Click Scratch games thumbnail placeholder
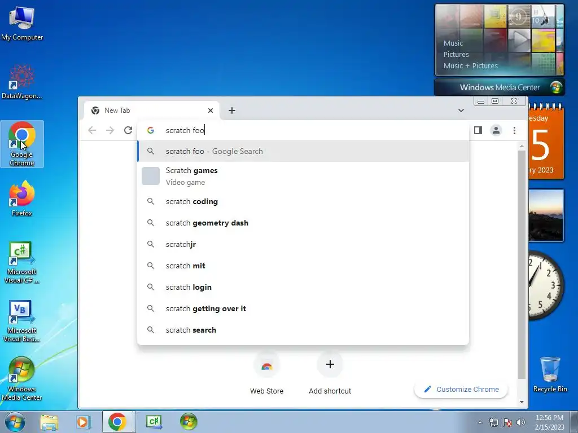This screenshot has height=433, width=578. click(x=151, y=176)
